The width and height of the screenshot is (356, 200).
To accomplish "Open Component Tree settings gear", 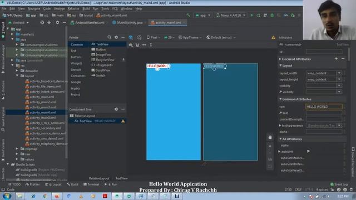I will [116, 109].
